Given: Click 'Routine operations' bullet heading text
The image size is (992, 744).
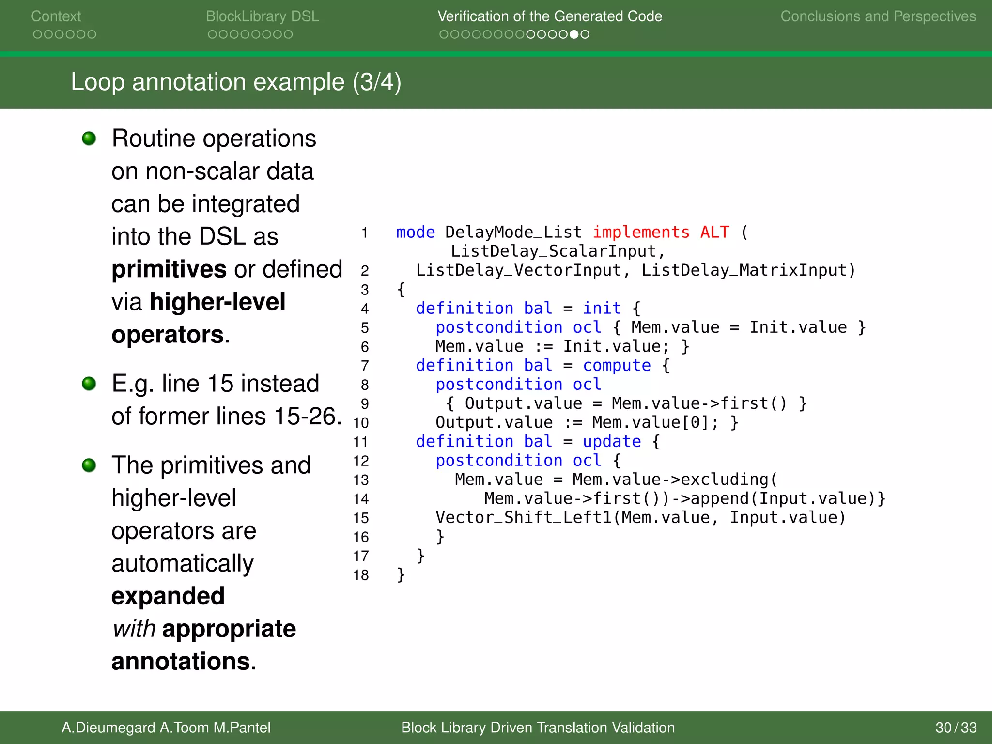Looking at the screenshot, I should (x=214, y=139).
